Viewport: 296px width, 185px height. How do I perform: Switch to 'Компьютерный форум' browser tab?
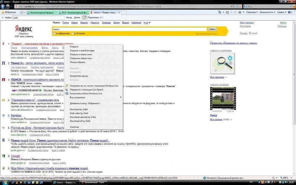click(42, 13)
